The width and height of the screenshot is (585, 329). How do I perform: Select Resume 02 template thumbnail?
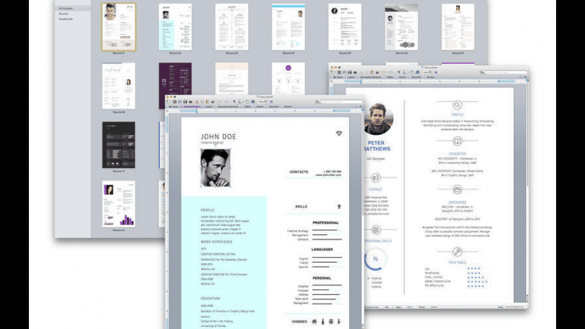[175, 27]
